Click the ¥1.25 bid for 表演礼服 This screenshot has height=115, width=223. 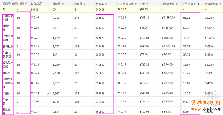[35, 47]
